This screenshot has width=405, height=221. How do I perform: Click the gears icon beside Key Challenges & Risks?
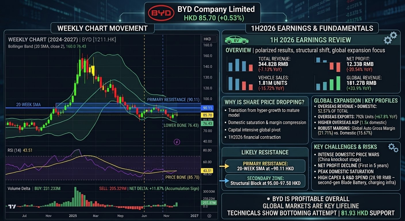[x=393, y=148]
